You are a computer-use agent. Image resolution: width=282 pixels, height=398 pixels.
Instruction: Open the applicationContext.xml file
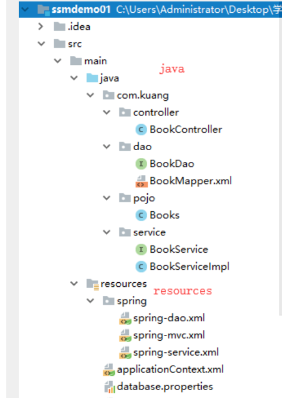[x=170, y=370]
